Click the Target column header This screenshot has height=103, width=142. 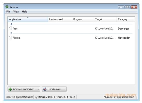[x=105, y=19]
